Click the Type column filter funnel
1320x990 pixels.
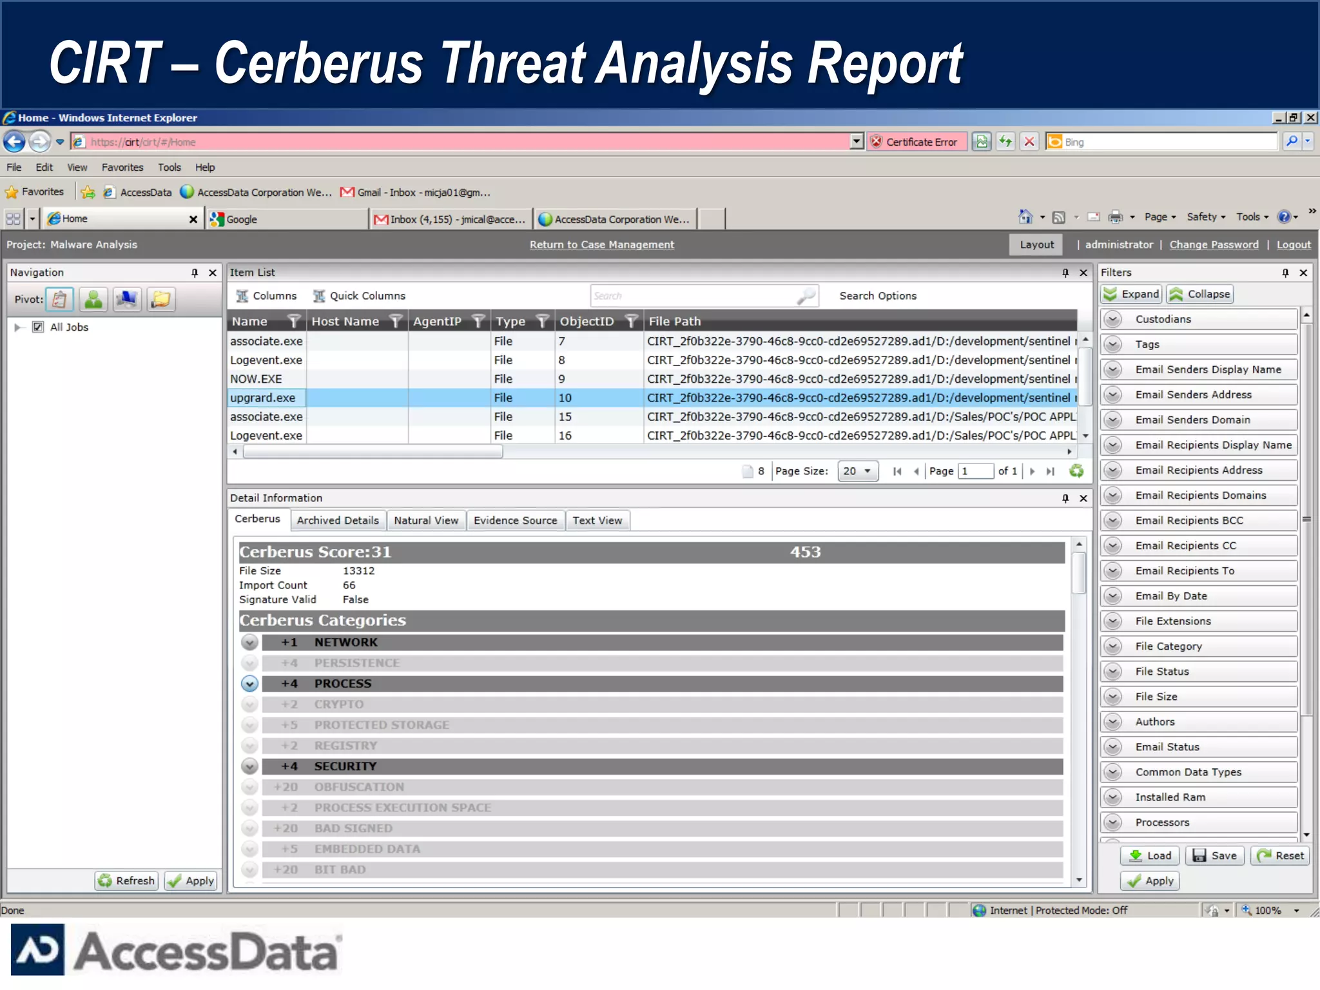(543, 321)
